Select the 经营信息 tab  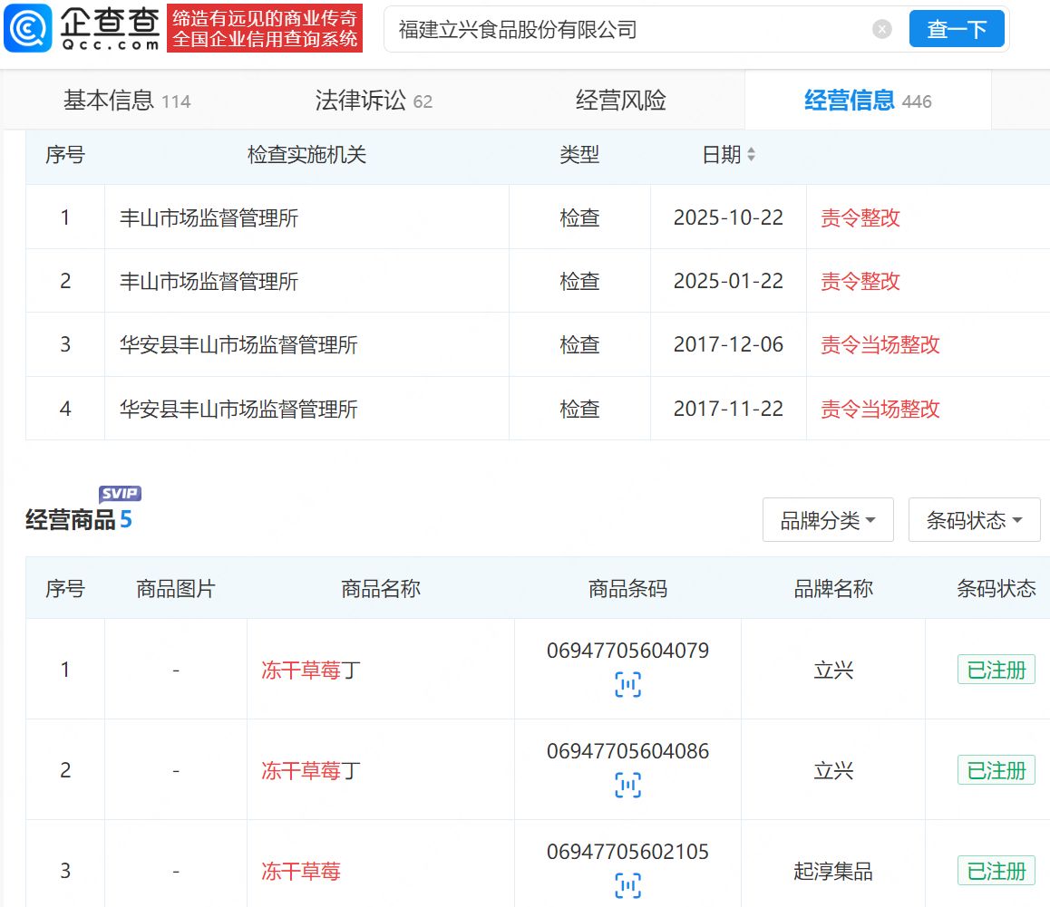pos(867,101)
